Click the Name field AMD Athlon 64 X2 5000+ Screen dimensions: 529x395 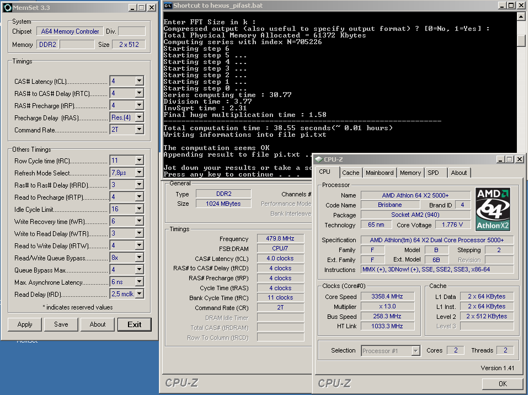coord(415,195)
